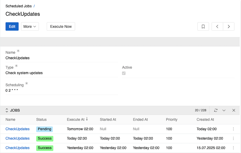This screenshot has width=241, height=153.
Task: Click the Priority column header
Action: [171, 119]
